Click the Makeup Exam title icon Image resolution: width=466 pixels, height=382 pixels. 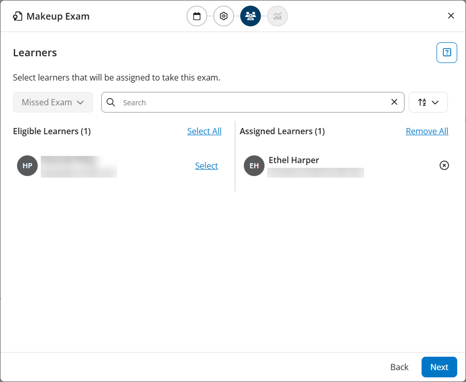click(x=18, y=16)
